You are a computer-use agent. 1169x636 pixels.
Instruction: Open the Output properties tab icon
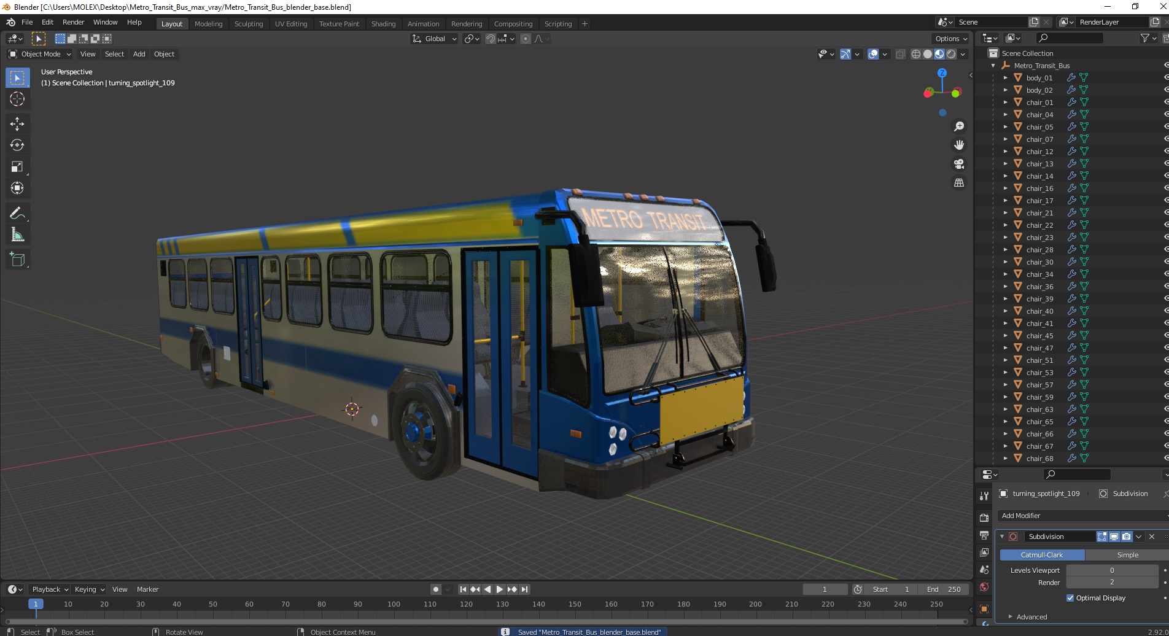(x=984, y=535)
